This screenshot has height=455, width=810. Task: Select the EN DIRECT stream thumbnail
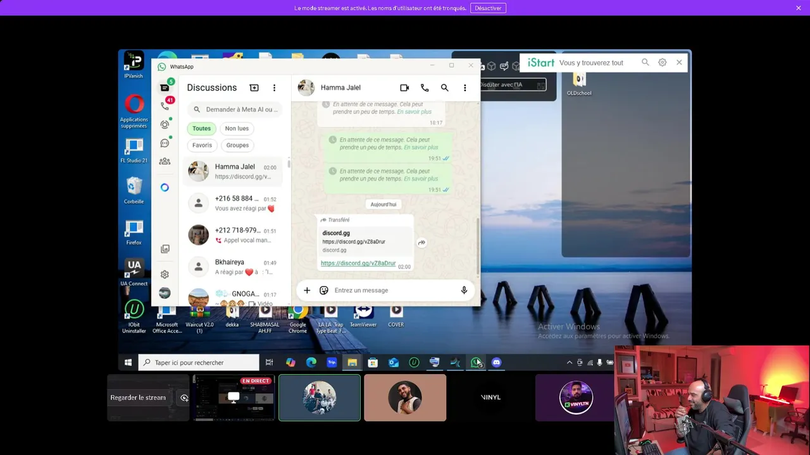click(x=234, y=397)
